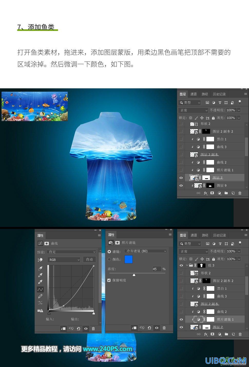
Task: Filter smart objects in panel listing 组 3
Action: [233, 244]
